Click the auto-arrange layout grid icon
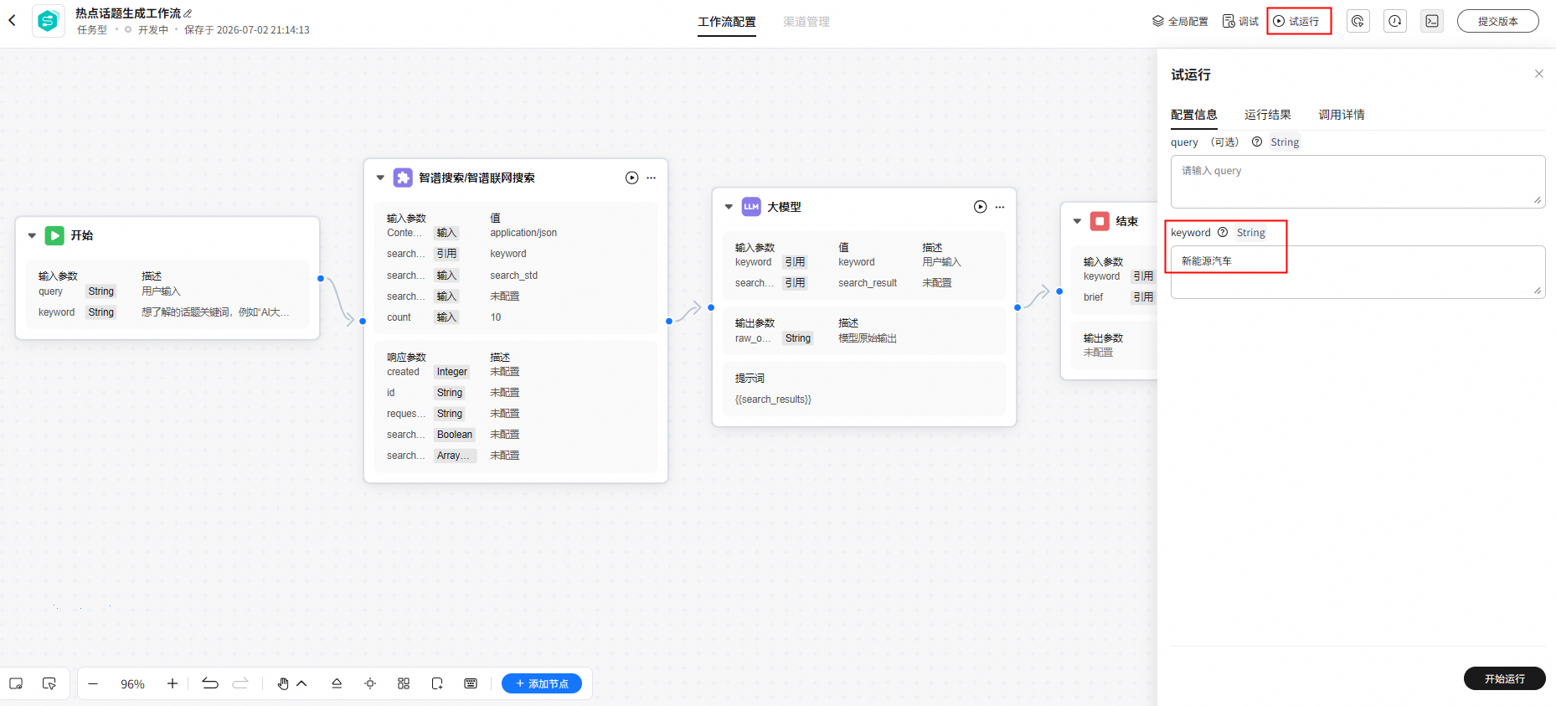This screenshot has height=706, width=1556. click(x=404, y=683)
